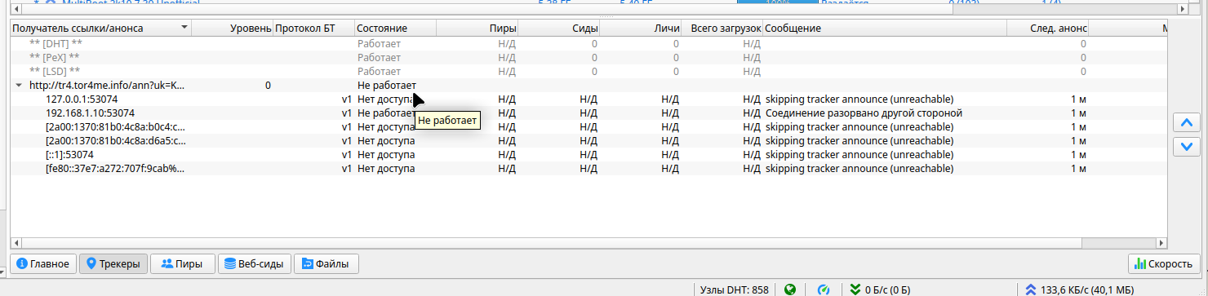
Task: Switch to the Файлы tab
Action: click(x=326, y=263)
